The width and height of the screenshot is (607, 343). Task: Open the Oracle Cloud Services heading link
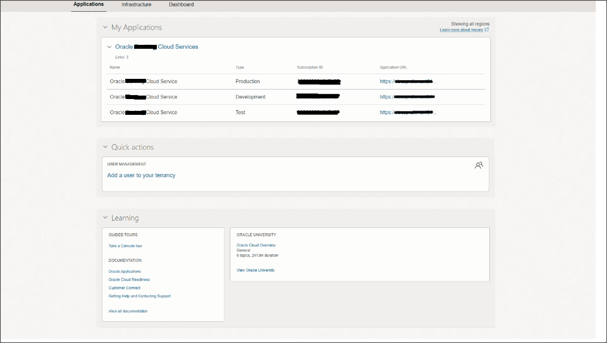pos(157,47)
